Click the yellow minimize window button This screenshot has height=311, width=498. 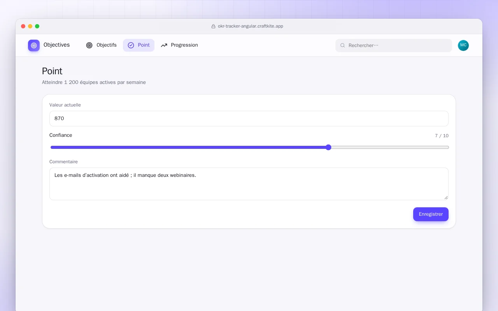[x=30, y=26]
